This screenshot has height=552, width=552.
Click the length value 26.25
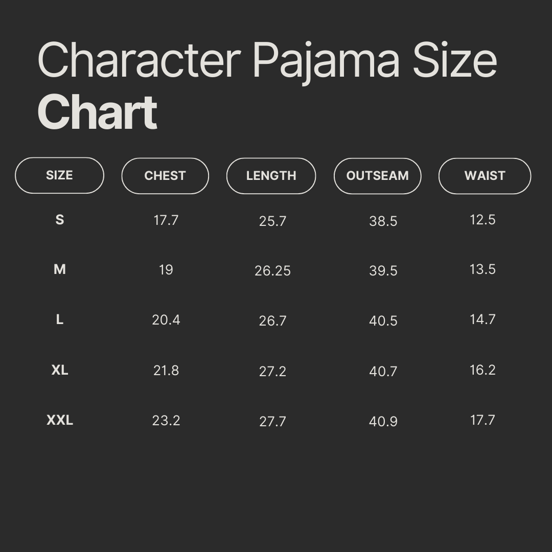[x=272, y=271]
